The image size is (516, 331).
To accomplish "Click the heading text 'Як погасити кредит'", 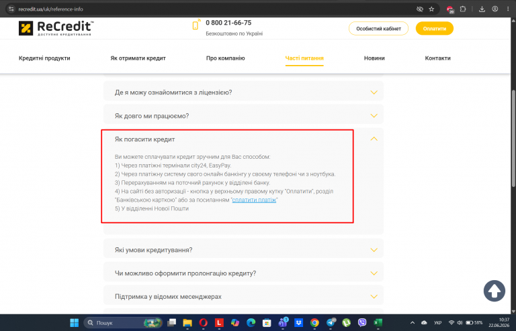I will coord(145,139).
